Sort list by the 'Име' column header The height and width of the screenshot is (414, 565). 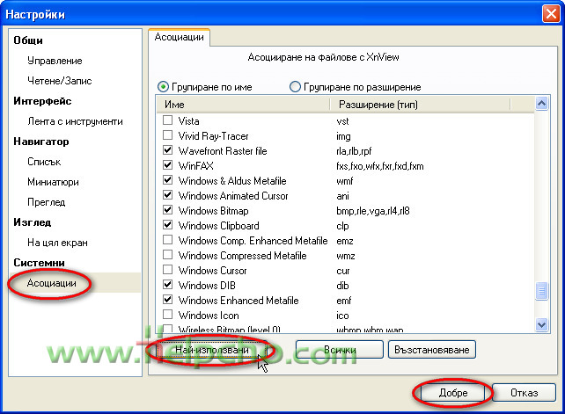tap(243, 105)
